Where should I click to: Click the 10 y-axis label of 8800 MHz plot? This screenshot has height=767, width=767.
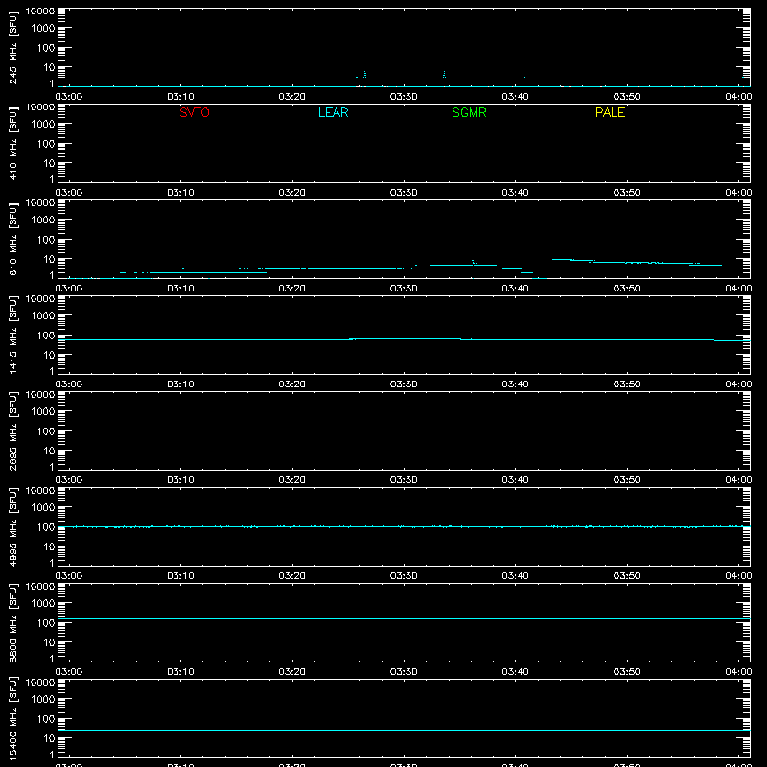click(49, 642)
